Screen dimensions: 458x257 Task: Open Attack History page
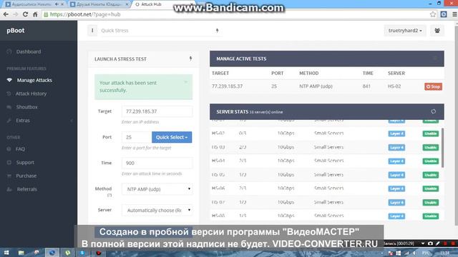(31, 94)
